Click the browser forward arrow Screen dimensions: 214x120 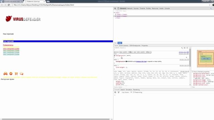pyautogui.click(x=5, y=5)
